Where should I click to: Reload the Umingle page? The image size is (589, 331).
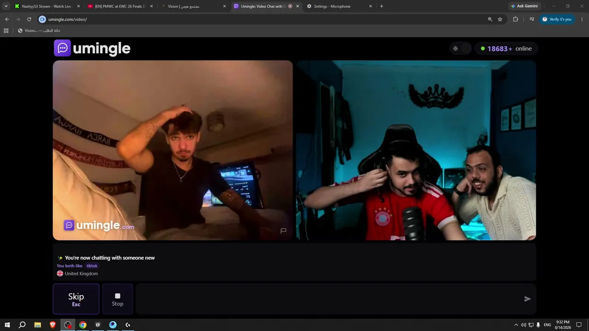pyautogui.click(x=29, y=19)
